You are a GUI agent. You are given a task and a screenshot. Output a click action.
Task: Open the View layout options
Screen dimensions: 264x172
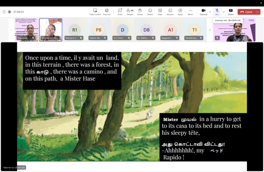pyautogui.click(x=160, y=12)
